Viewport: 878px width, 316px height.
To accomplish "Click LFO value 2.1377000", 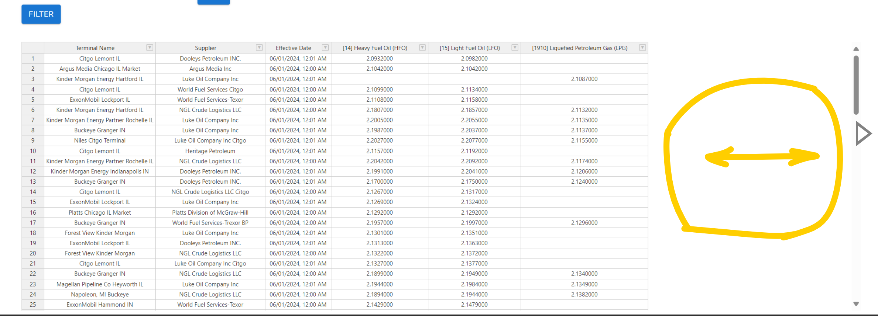I will 474,263.
